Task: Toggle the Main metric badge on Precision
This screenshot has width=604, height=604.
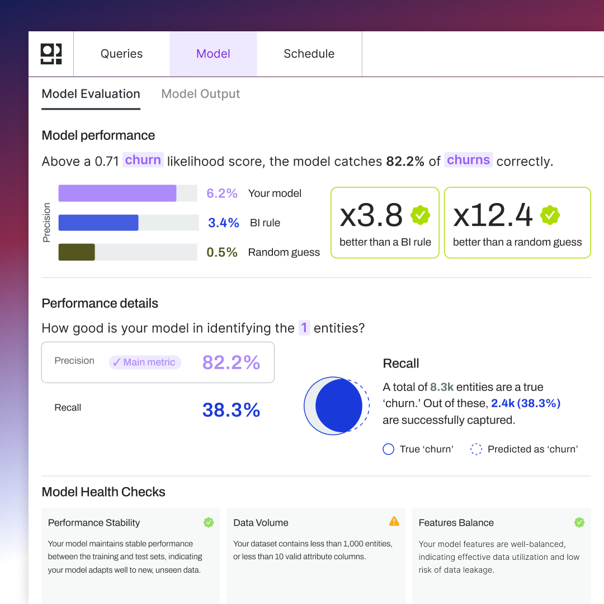Action: 145,362
